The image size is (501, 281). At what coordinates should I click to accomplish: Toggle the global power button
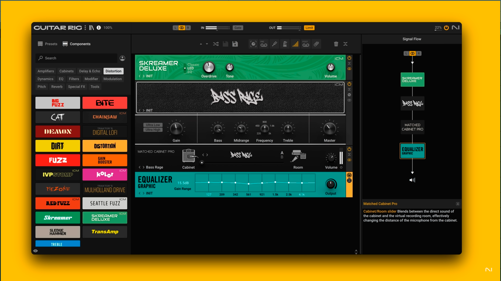(446, 28)
